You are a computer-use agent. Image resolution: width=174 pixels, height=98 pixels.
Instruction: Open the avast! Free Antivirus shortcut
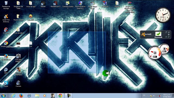tap(6, 18)
